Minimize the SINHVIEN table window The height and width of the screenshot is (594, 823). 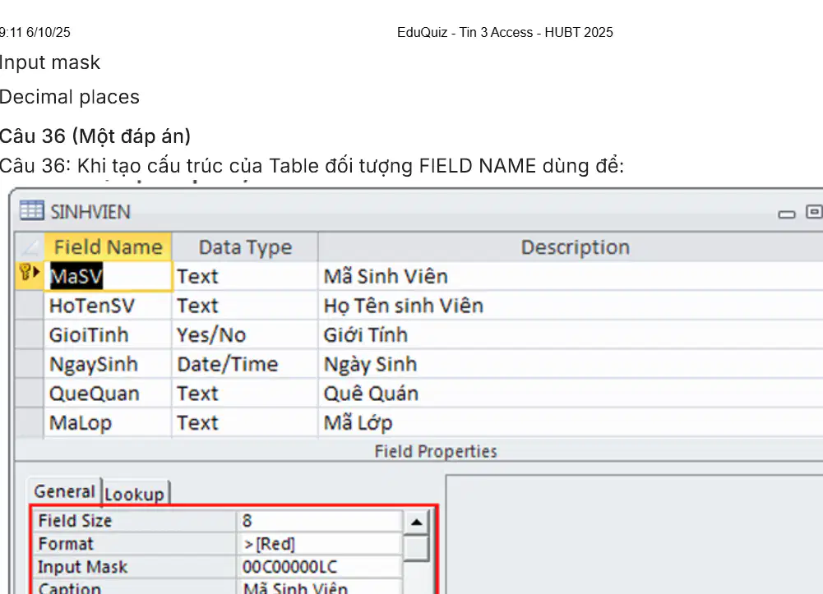tap(786, 214)
